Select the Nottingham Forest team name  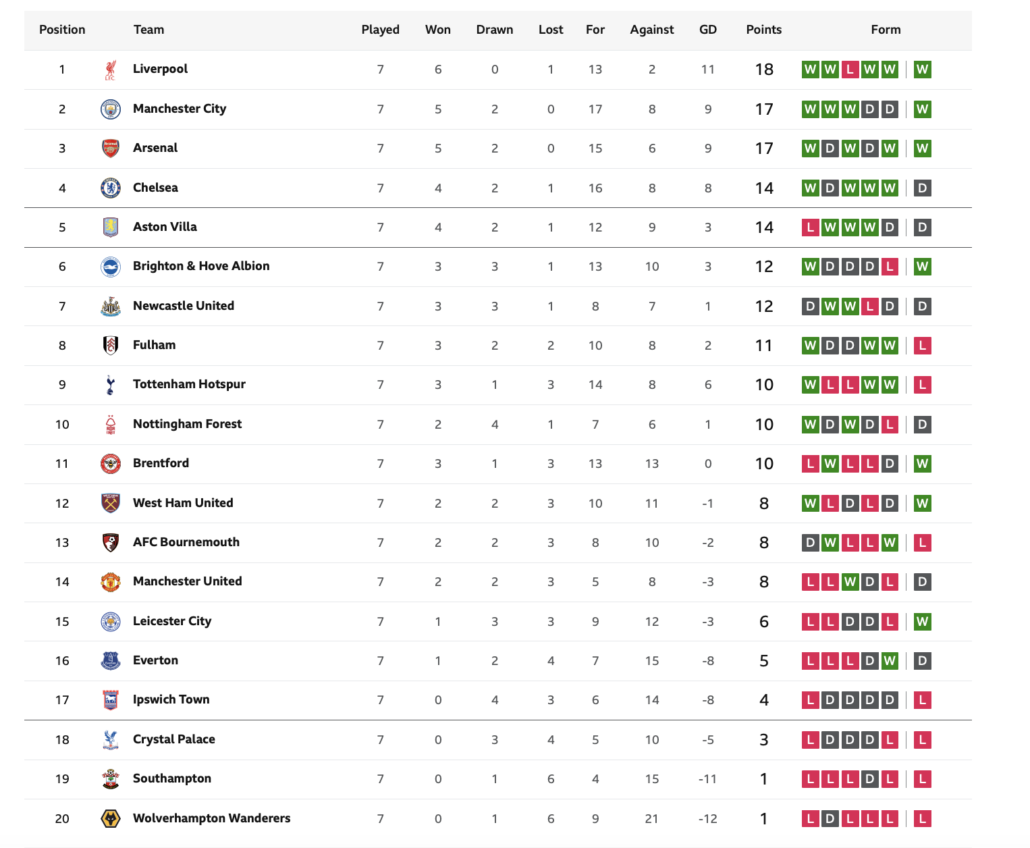coord(187,424)
